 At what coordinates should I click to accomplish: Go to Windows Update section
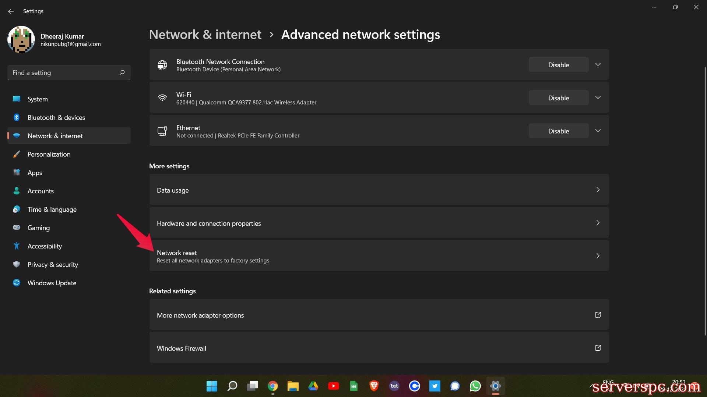tap(52, 283)
